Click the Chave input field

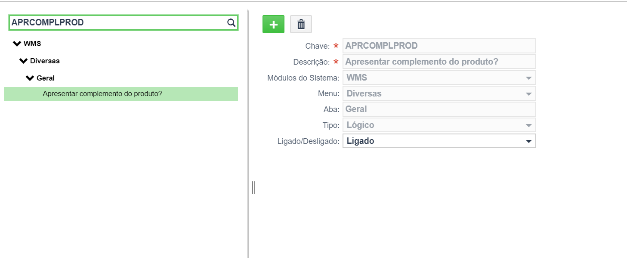tap(439, 46)
